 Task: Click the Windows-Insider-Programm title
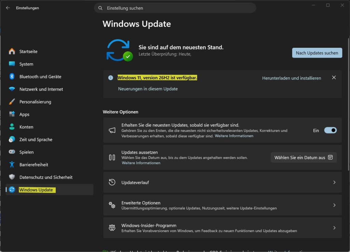149,225
